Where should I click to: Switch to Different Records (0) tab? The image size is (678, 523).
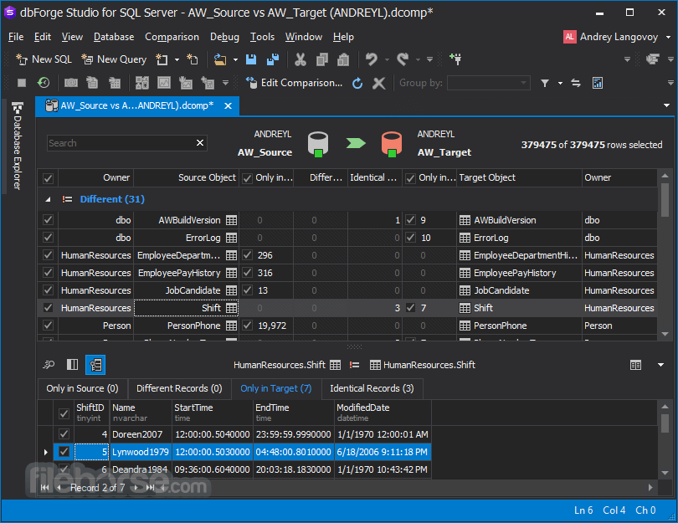[179, 388]
